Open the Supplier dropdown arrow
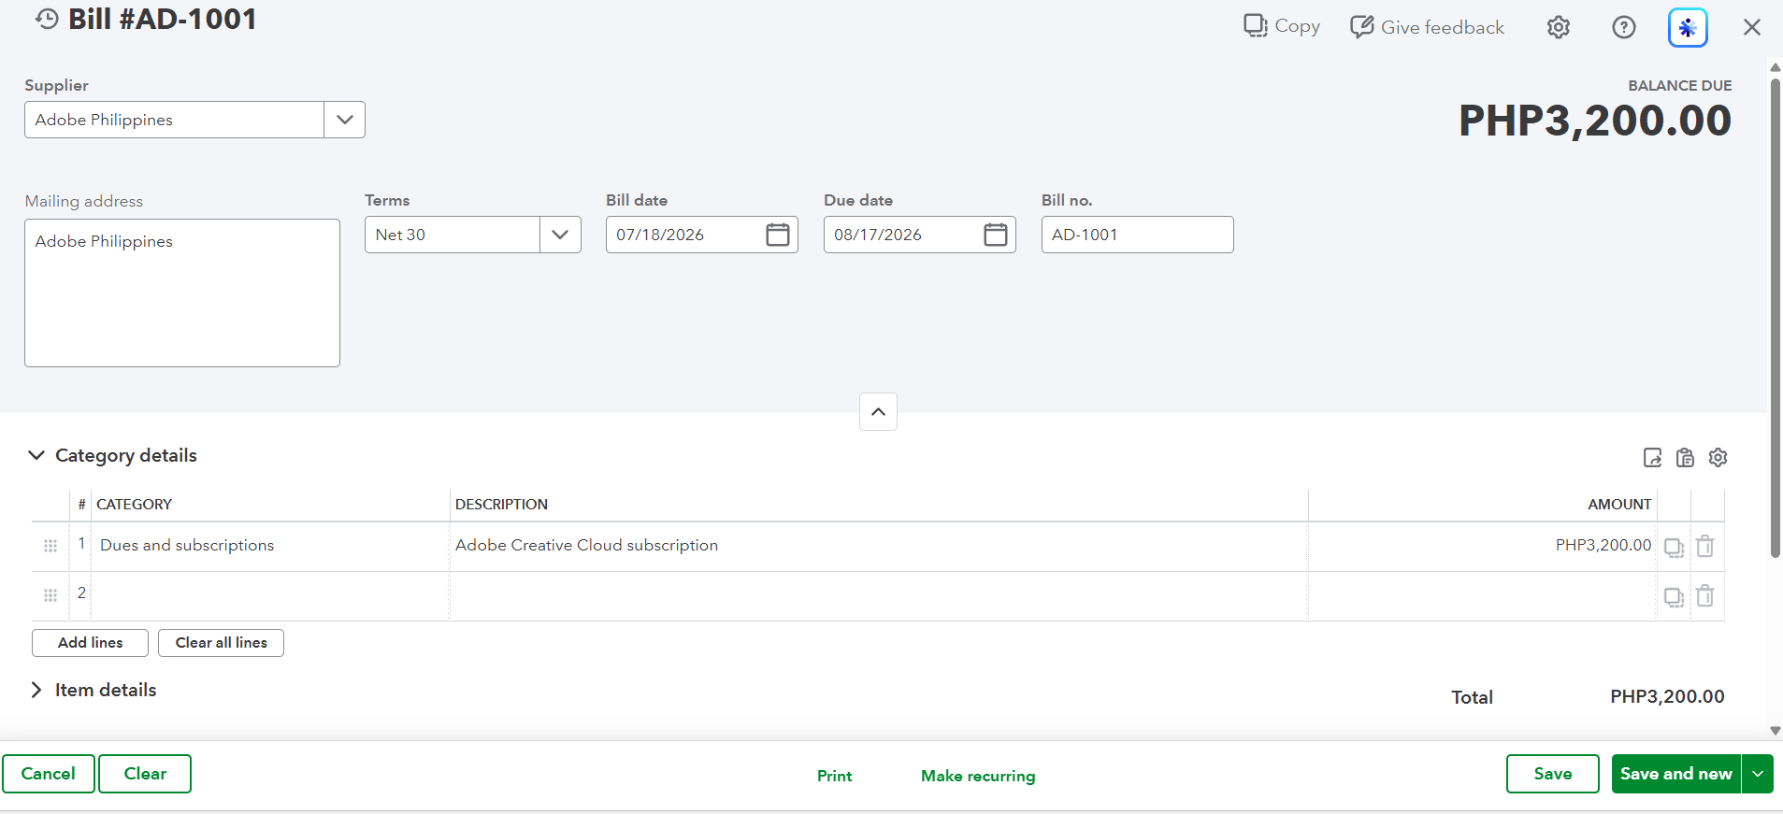The width and height of the screenshot is (1783, 814). [344, 120]
